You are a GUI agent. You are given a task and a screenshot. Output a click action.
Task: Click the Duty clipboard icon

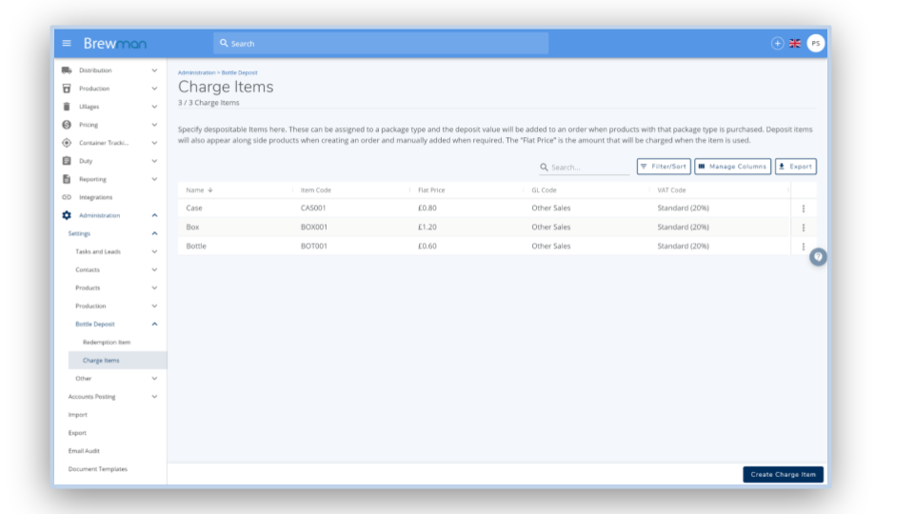pos(67,161)
